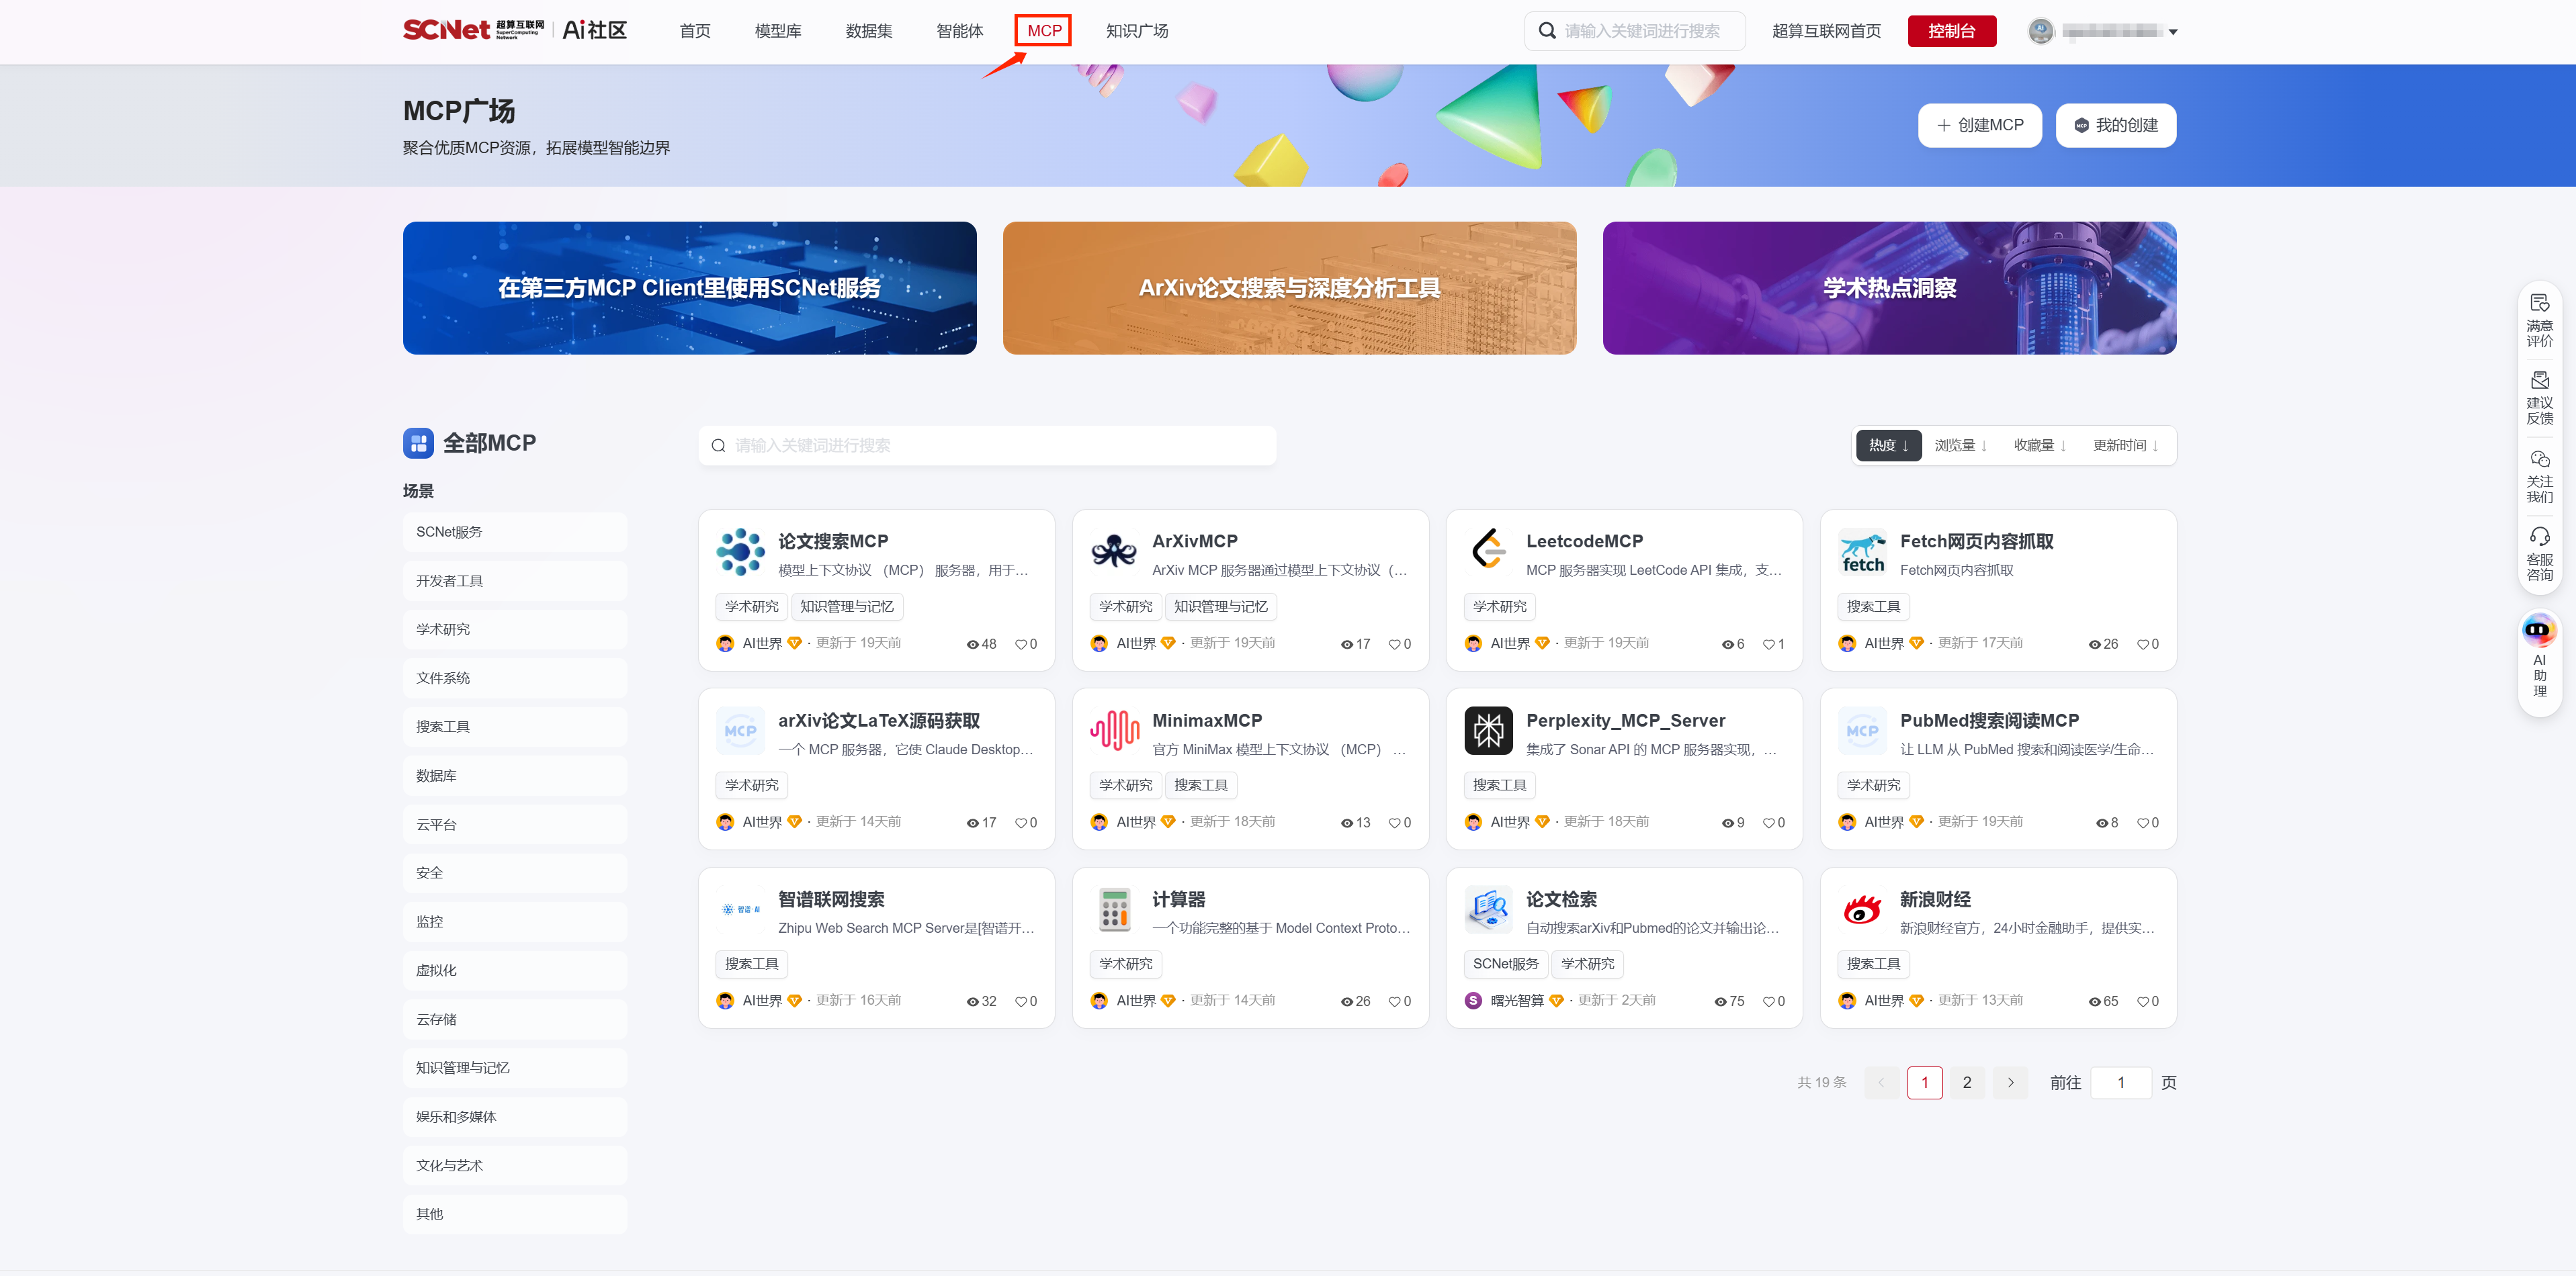The image size is (2576, 1276).
Task: Click the 建议反馈 envelope icon
Action: click(2539, 381)
